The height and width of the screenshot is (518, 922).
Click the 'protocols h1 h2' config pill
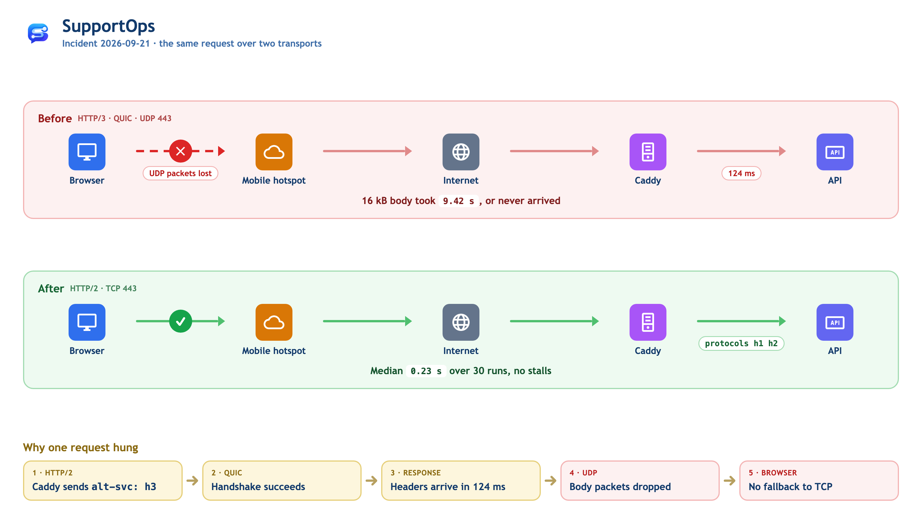741,344
